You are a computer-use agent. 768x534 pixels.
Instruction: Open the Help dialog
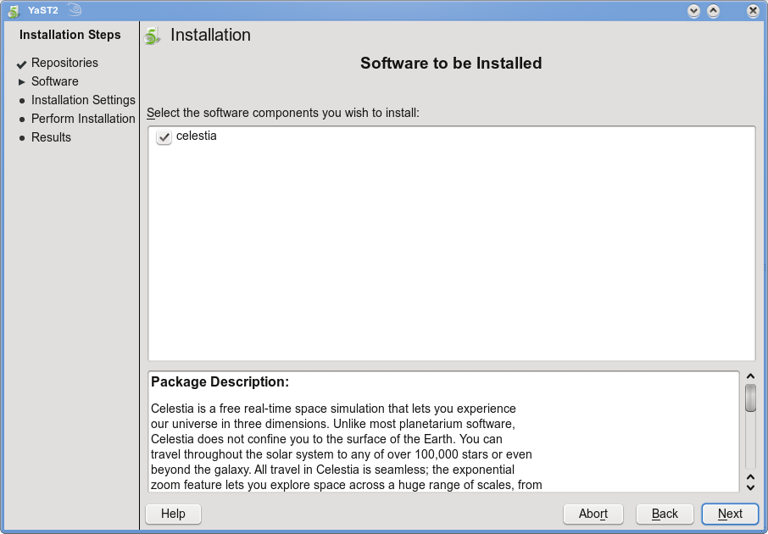(x=173, y=514)
